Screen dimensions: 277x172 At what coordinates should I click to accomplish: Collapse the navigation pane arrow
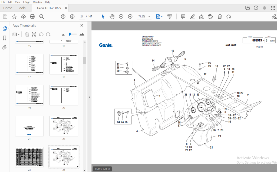point(90,97)
